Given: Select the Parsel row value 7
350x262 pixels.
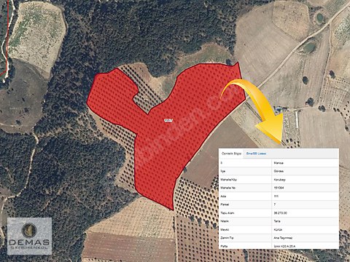Looking at the screenshot, I should (x=275, y=205).
